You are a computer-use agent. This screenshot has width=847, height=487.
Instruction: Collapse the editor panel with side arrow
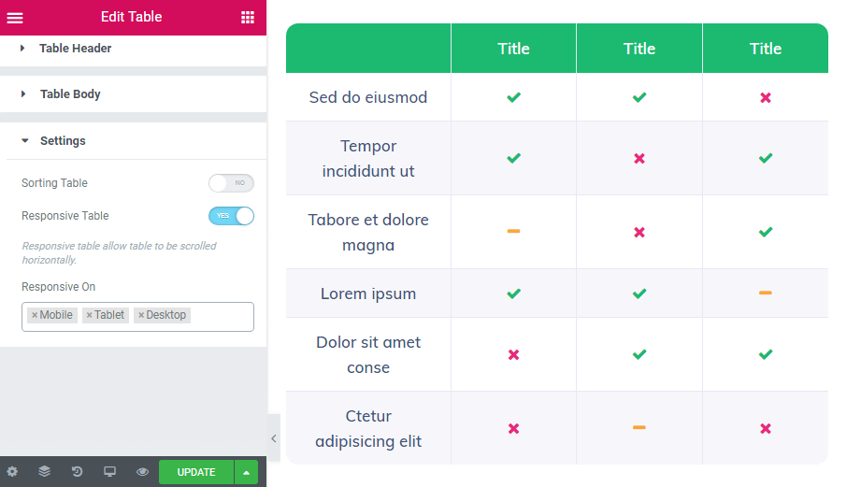pyautogui.click(x=274, y=438)
